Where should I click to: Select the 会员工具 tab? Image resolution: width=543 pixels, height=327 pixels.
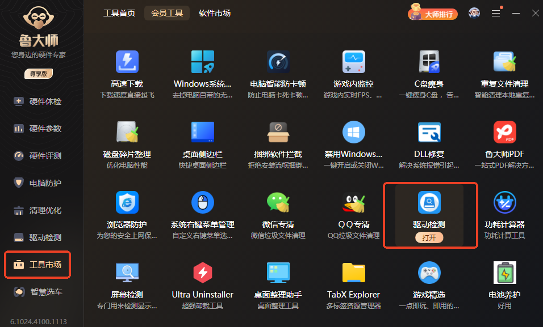point(167,13)
